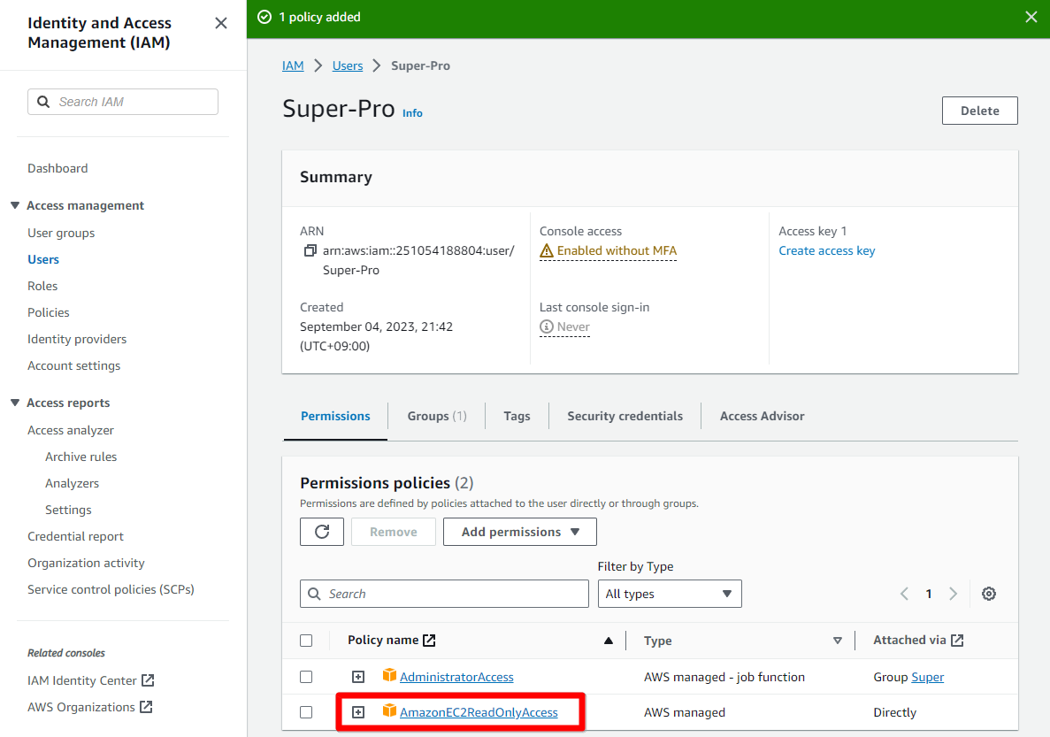1050x737 pixels.
Task: Open the AdministratorAccess policy link
Action: pos(456,677)
